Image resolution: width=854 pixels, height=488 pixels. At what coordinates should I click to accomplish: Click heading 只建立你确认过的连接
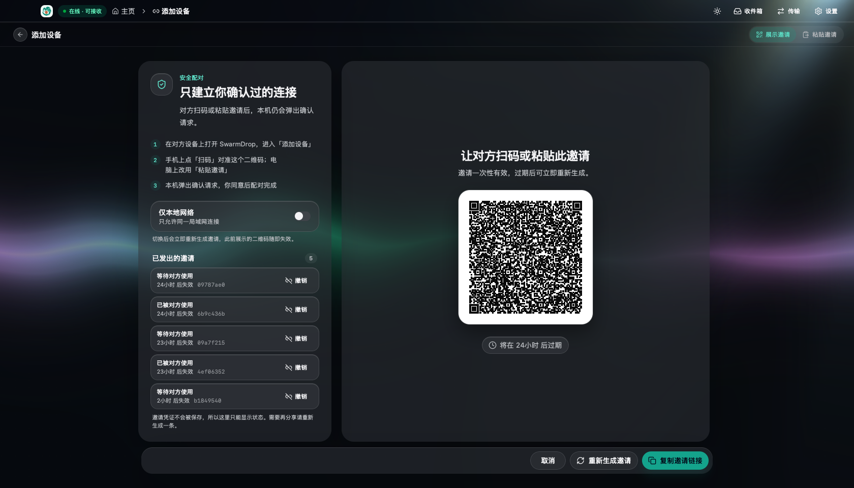pos(238,92)
